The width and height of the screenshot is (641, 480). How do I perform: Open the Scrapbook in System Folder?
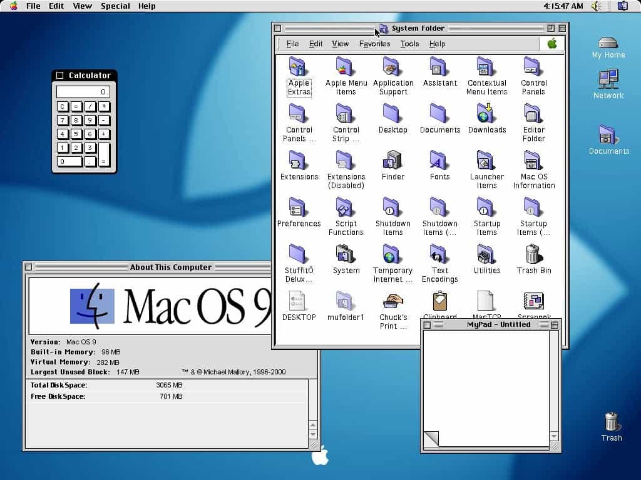point(533,301)
